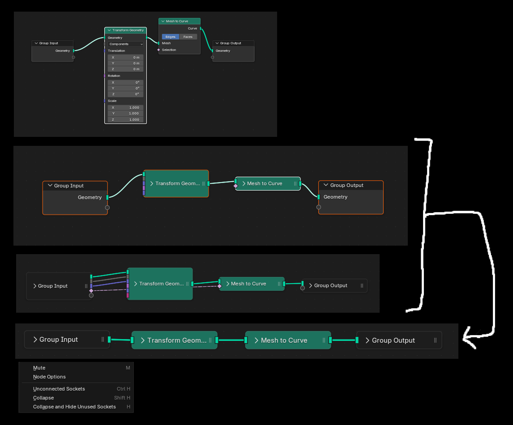Image resolution: width=513 pixels, height=425 pixels.
Task: Collapse top graph's Group Input node chevron
Action: [36, 43]
